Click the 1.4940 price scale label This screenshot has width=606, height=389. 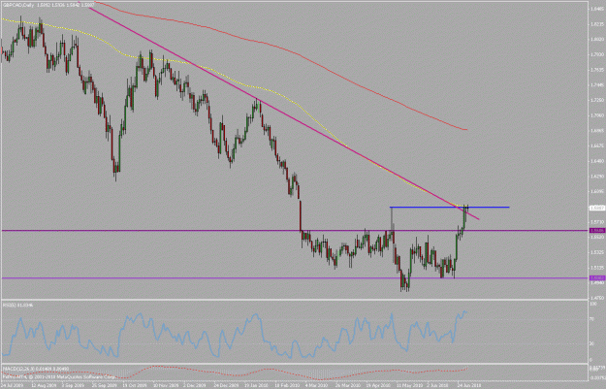pyautogui.click(x=597, y=282)
